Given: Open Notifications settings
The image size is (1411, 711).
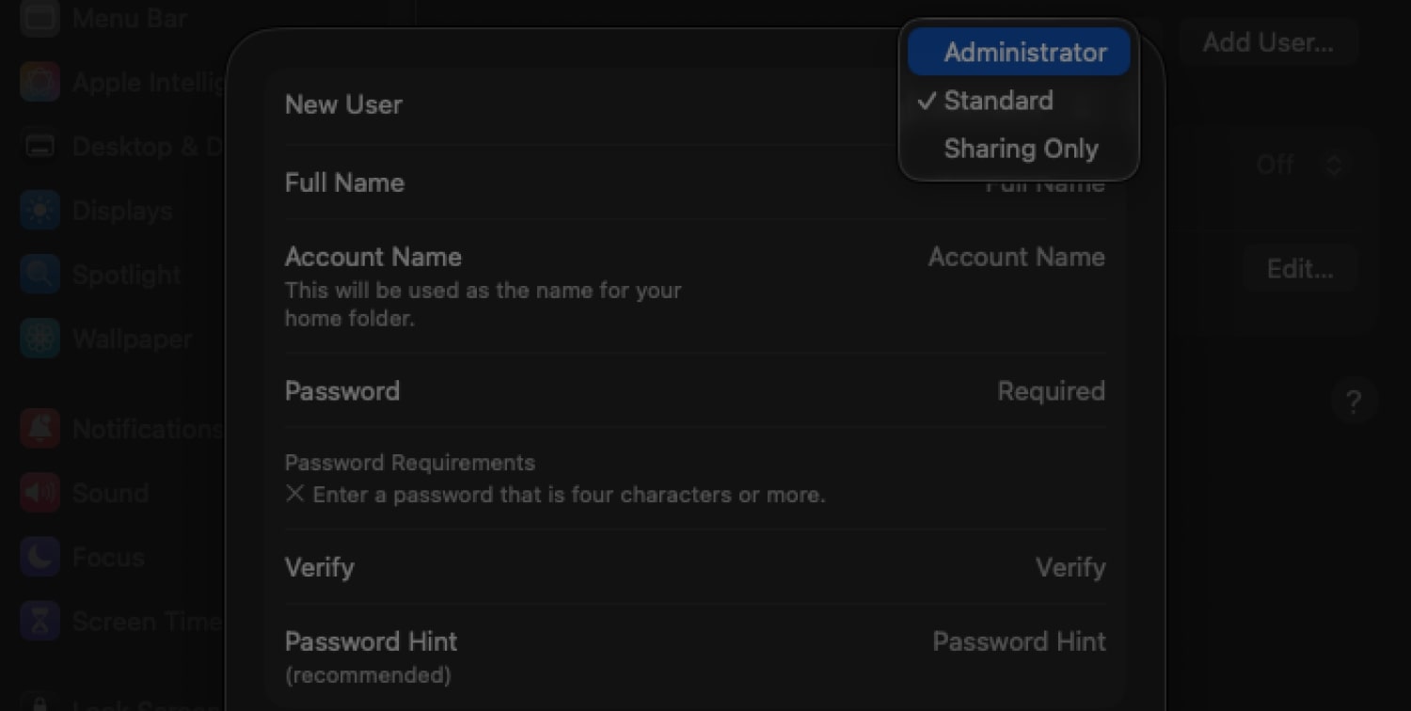Looking at the screenshot, I should coord(145,428).
